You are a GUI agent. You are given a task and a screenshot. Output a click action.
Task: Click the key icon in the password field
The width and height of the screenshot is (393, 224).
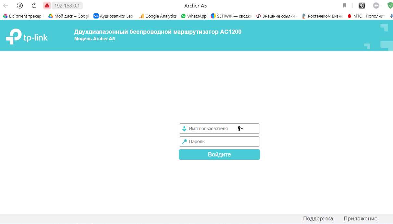pos(184,142)
